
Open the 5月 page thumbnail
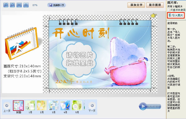pyautogui.click(x=77, y=105)
